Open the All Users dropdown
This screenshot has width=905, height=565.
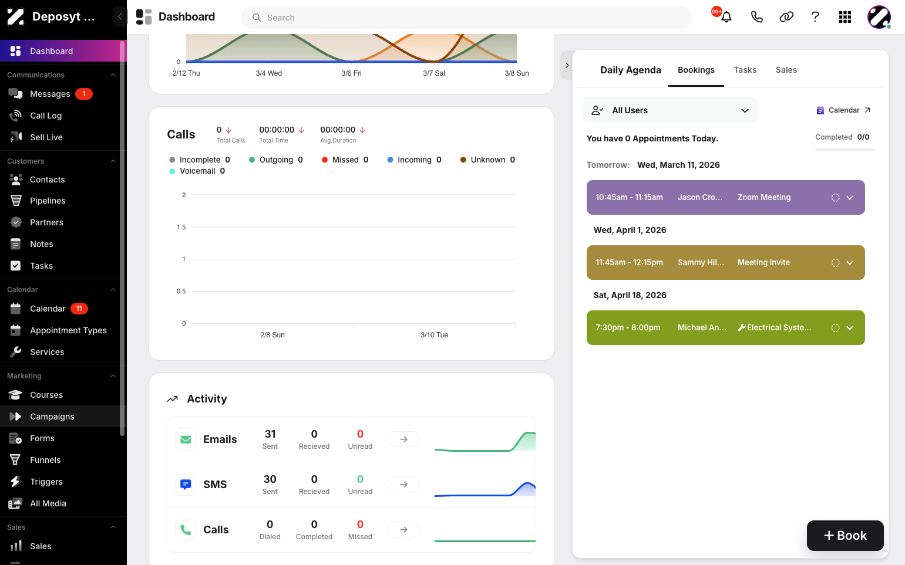pyautogui.click(x=670, y=110)
